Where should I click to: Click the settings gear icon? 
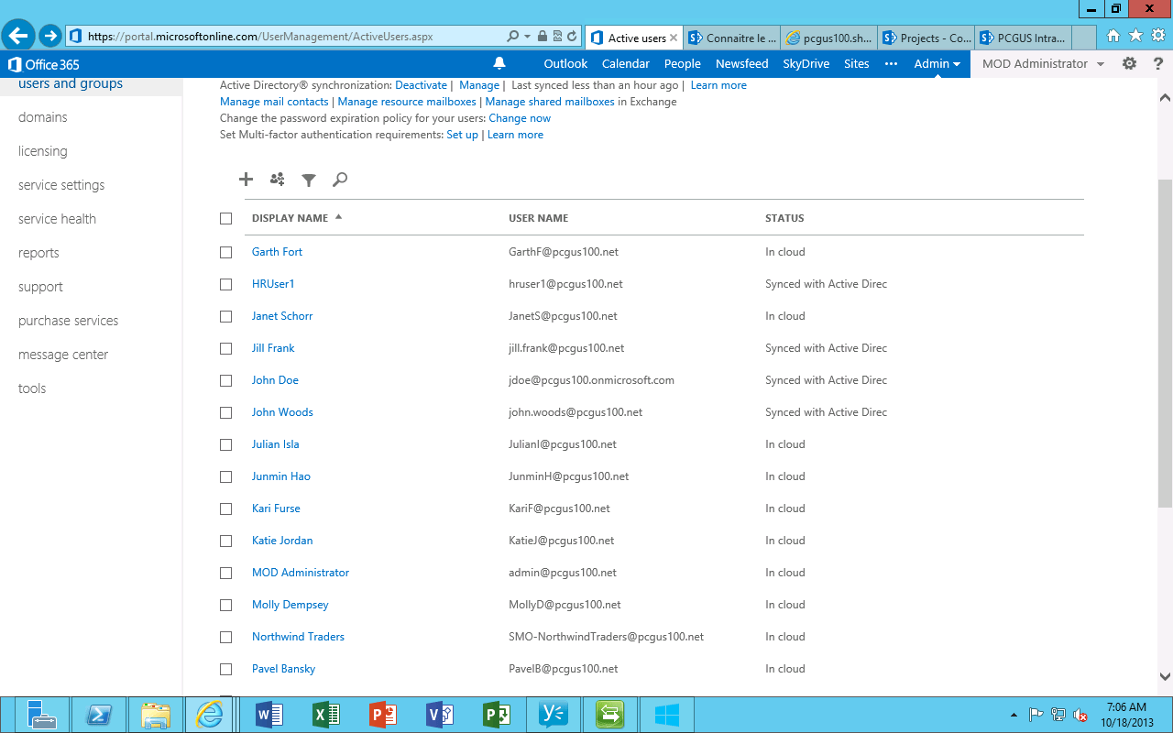pos(1129,63)
